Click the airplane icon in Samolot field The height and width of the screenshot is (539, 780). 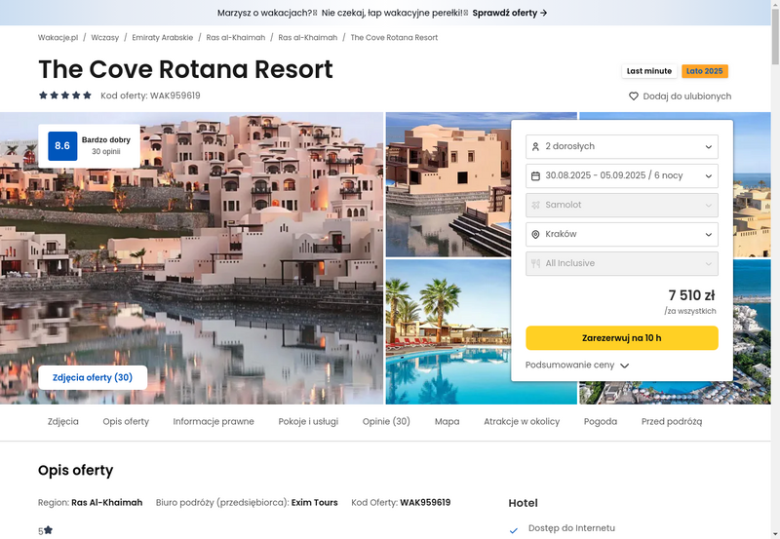click(x=535, y=205)
